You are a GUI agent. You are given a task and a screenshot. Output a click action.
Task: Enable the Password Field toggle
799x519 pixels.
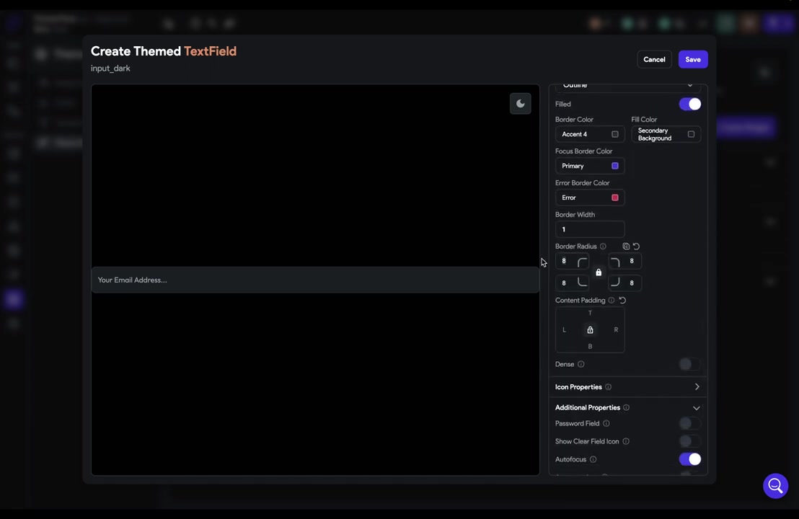point(690,423)
